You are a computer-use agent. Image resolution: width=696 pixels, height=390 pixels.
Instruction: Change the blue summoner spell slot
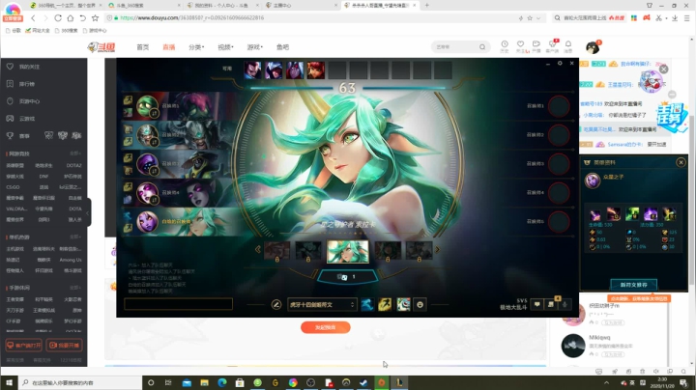[x=367, y=304]
